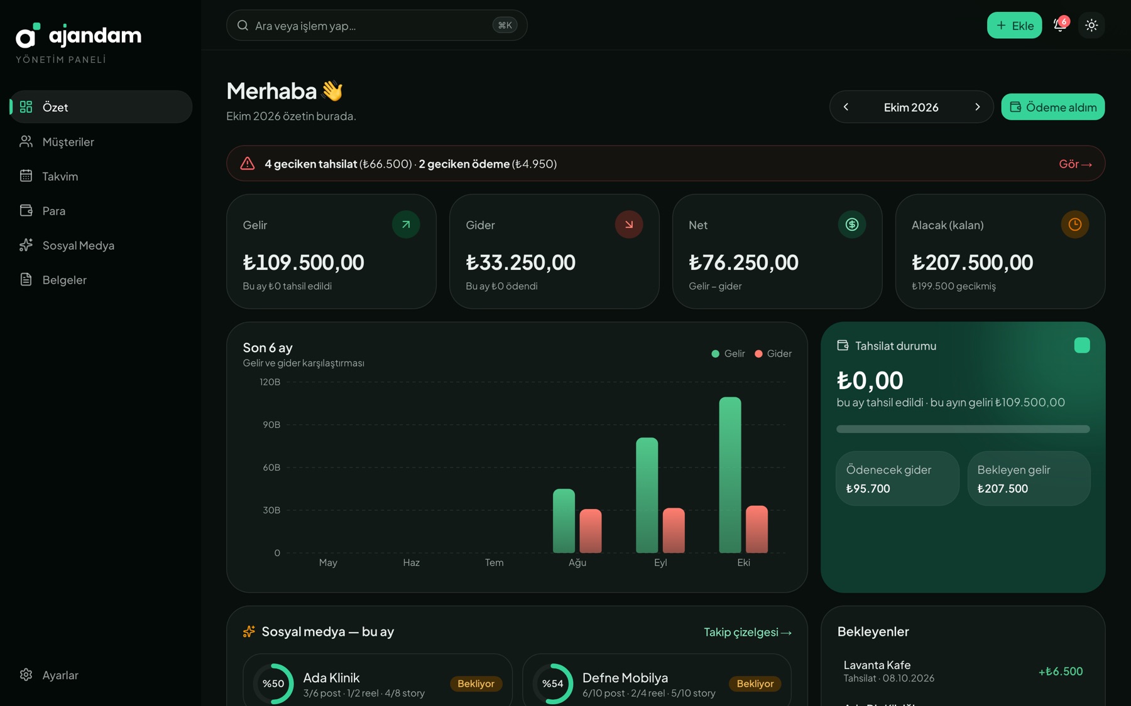Go to next month with right chevron
This screenshot has height=706, width=1131.
coord(978,107)
